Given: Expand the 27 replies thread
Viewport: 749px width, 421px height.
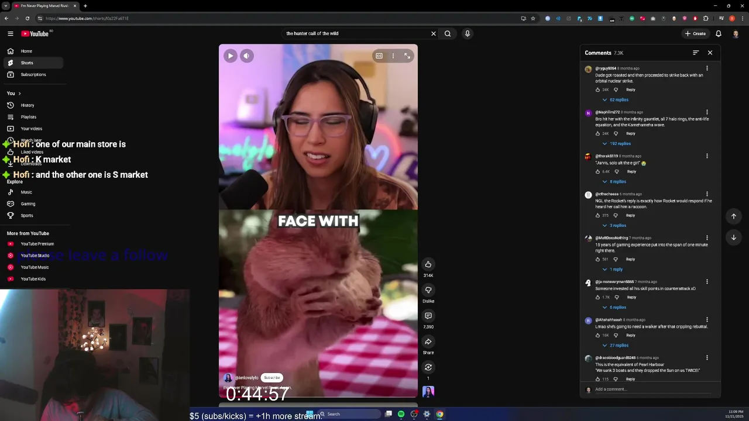Looking at the screenshot, I should pos(616,346).
